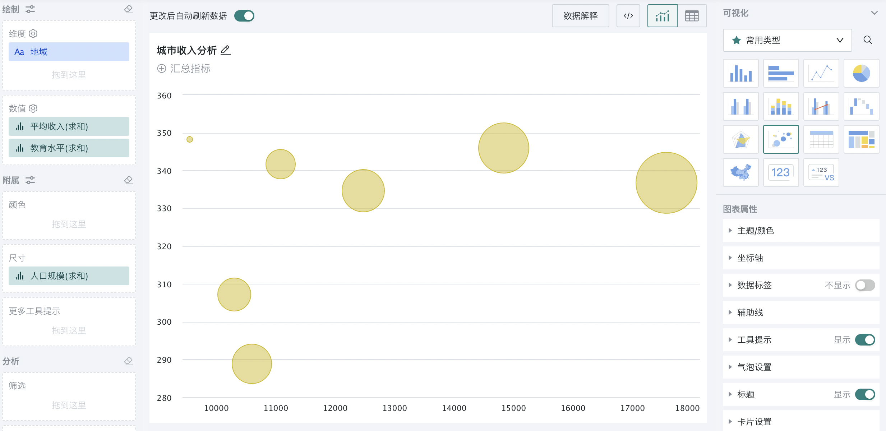Click the 城市收入分析 chart title
This screenshot has height=431, width=886.
point(187,50)
